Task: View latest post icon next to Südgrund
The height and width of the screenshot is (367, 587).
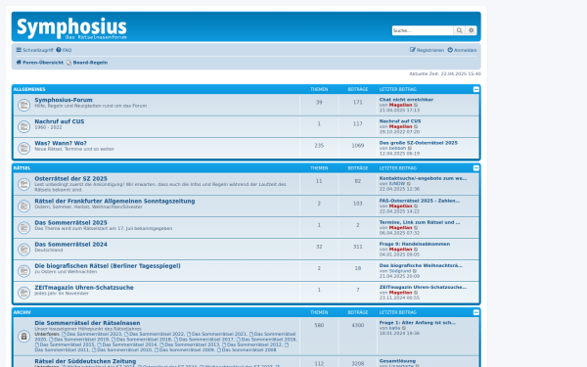Action: 415,271
